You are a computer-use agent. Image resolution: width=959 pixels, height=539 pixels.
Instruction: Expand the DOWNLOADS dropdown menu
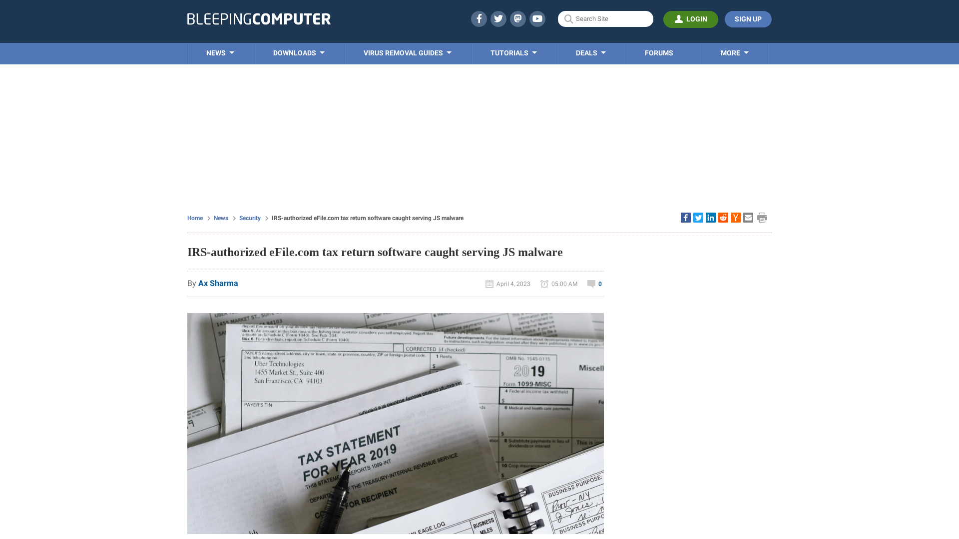[299, 53]
